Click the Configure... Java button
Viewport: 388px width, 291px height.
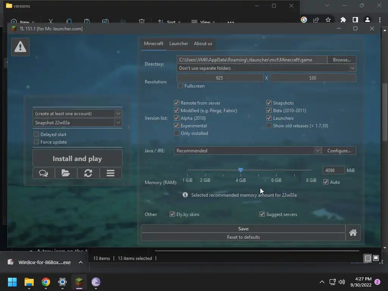click(339, 151)
